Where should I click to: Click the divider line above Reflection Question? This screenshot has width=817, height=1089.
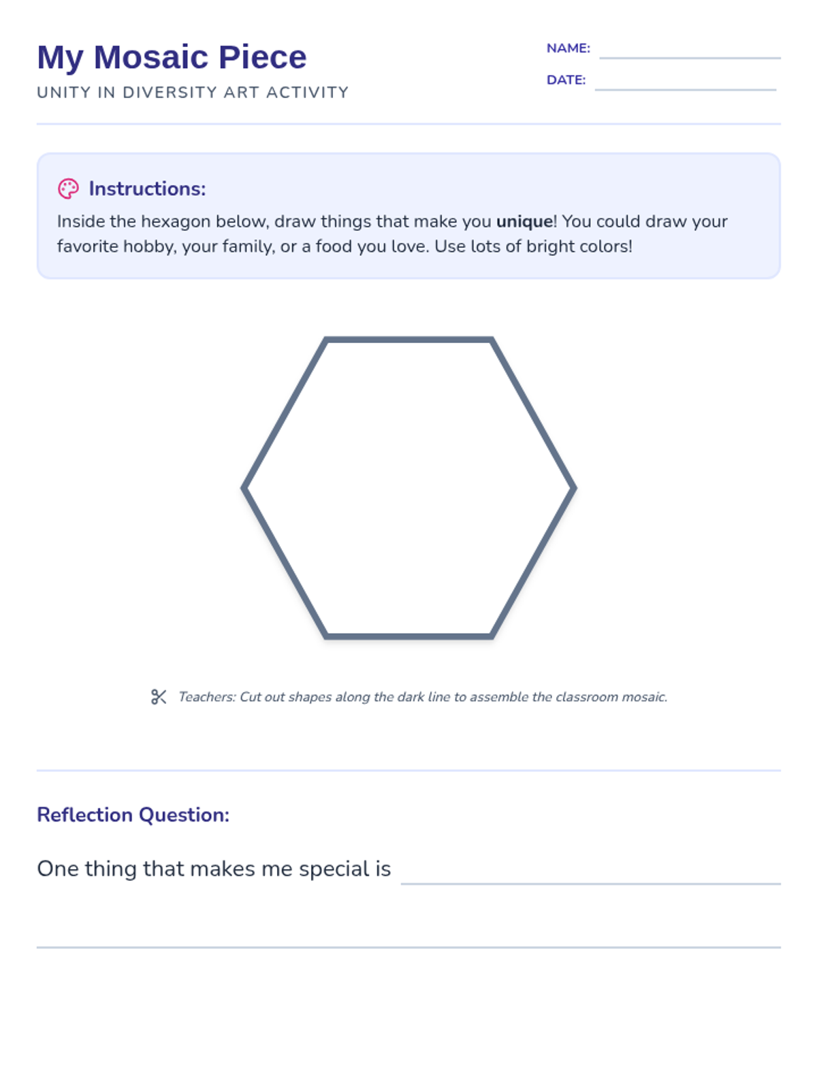408,770
